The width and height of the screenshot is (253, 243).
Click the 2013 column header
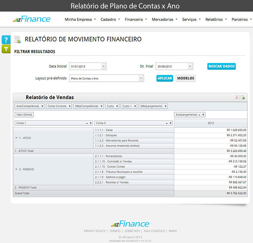pos(211,123)
